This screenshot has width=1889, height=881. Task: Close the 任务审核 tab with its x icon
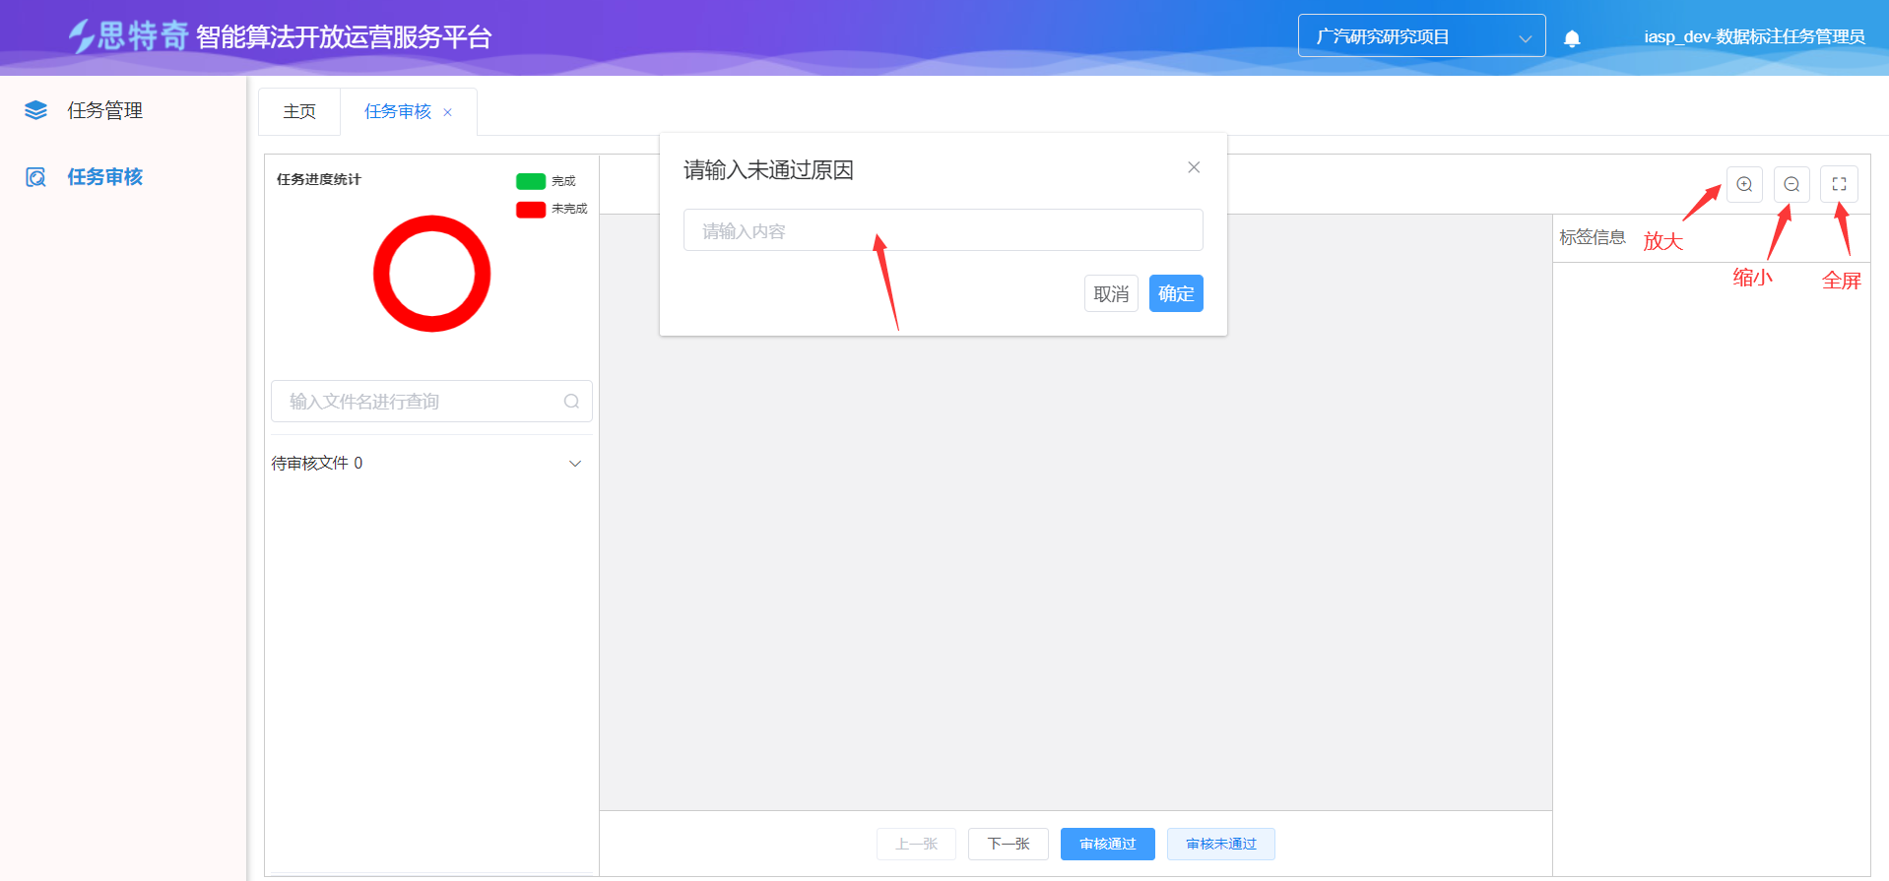pos(447,112)
